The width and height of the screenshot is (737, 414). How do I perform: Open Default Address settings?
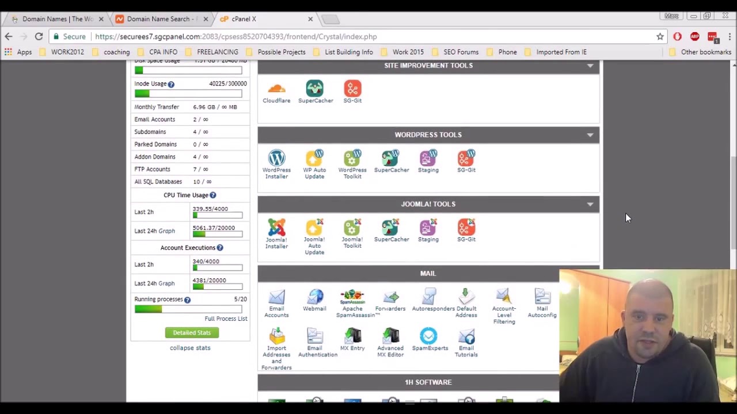point(466,304)
